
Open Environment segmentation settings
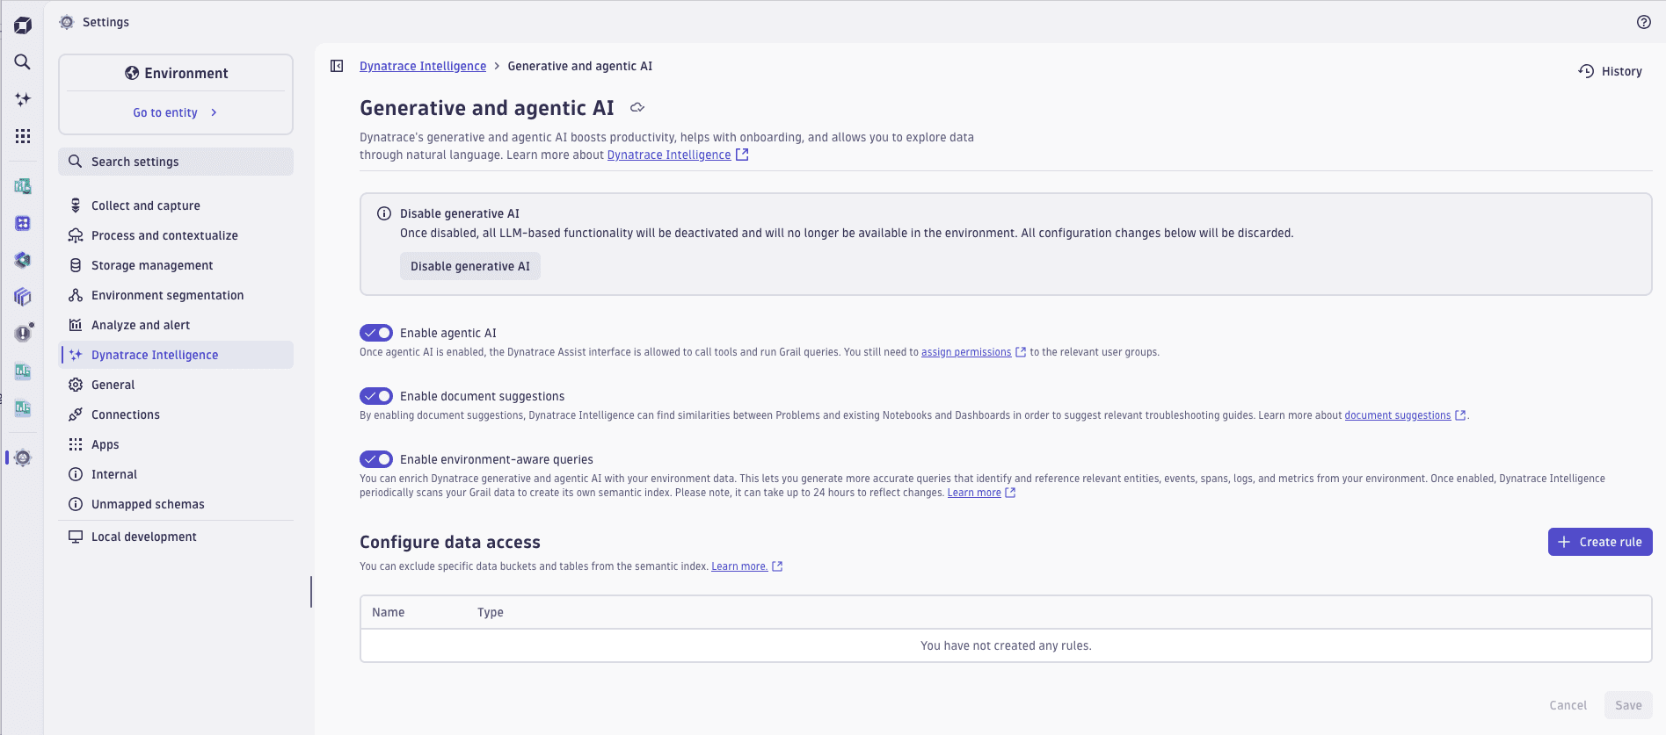point(176,295)
